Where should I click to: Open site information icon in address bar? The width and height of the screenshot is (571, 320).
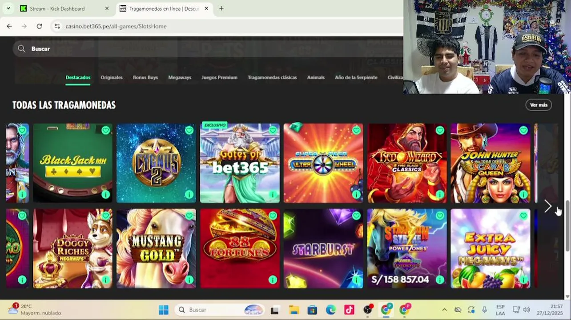point(57,26)
